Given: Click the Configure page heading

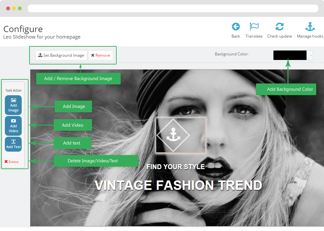Looking at the screenshot, I should coord(23,29).
